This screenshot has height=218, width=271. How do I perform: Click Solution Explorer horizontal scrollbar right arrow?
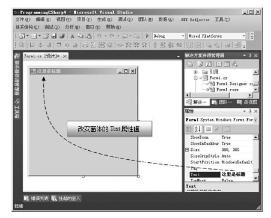[x=250, y=95]
